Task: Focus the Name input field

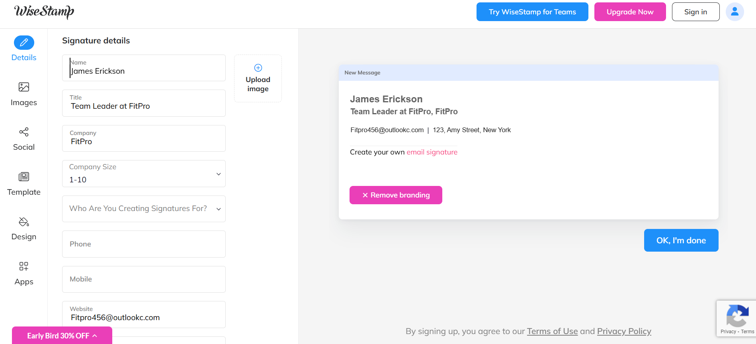Action: pos(144,68)
